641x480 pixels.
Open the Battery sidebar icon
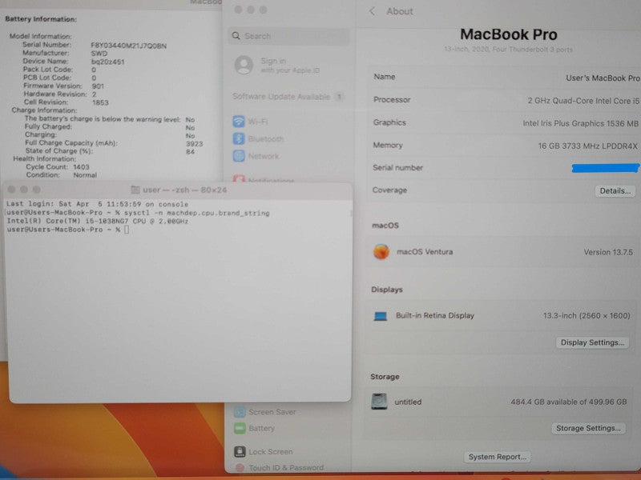click(240, 428)
